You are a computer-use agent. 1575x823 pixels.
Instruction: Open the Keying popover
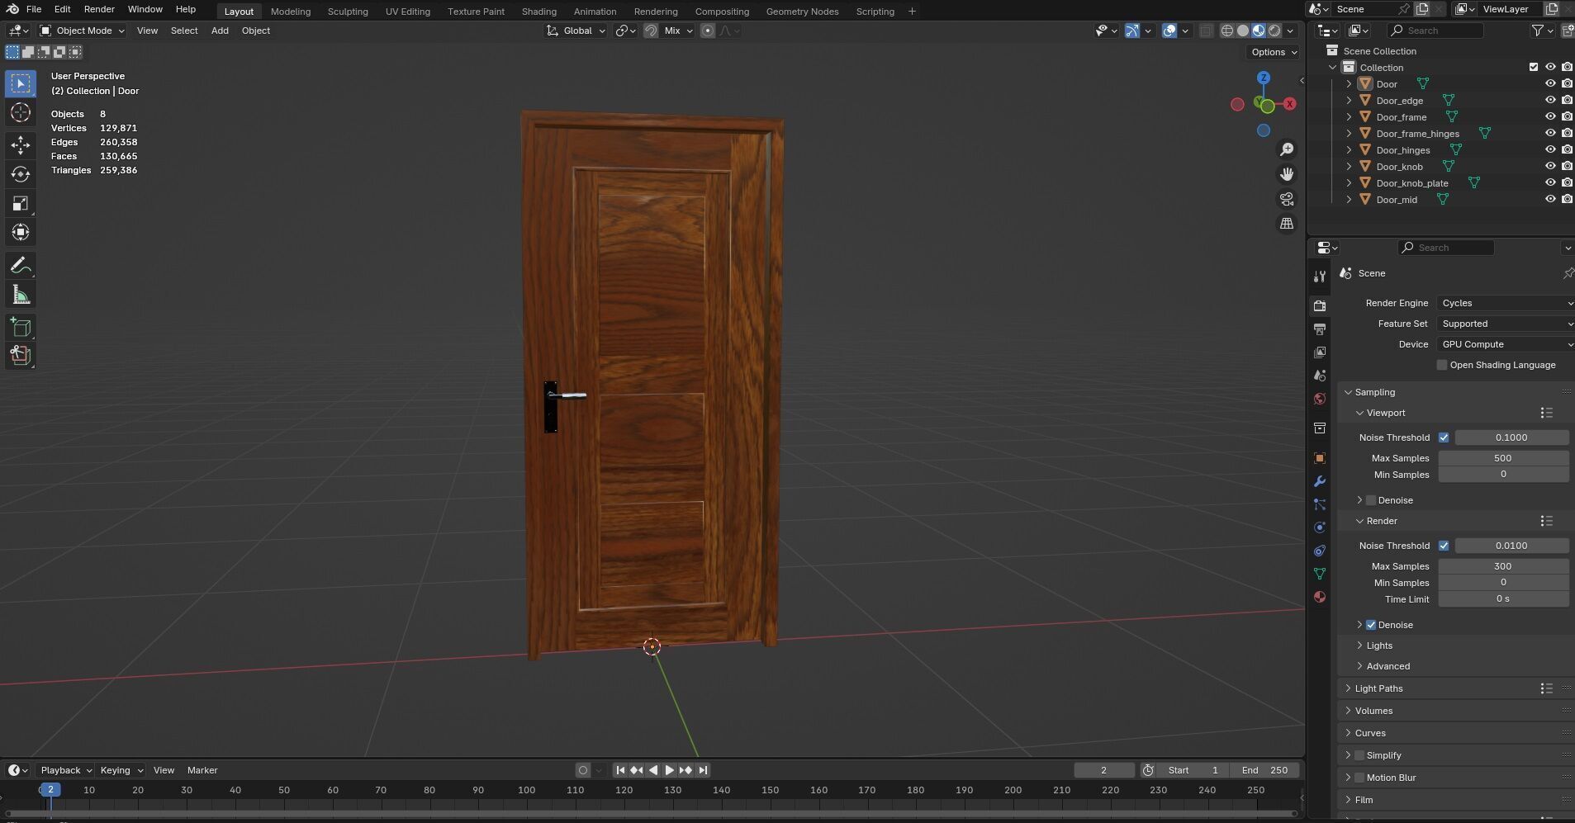(121, 770)
